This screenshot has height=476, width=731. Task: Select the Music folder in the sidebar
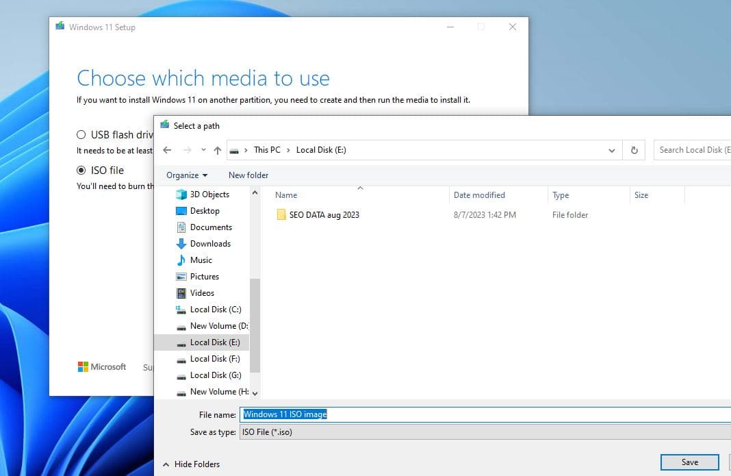pyautogui.click(x=201, y=260)
